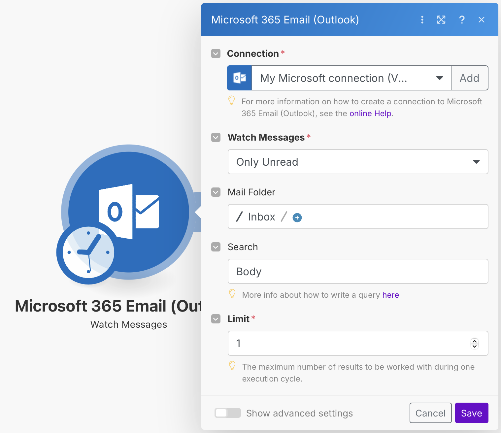Click the Limit stepper arrows
501x433 pixels.
tap(475, 344)
